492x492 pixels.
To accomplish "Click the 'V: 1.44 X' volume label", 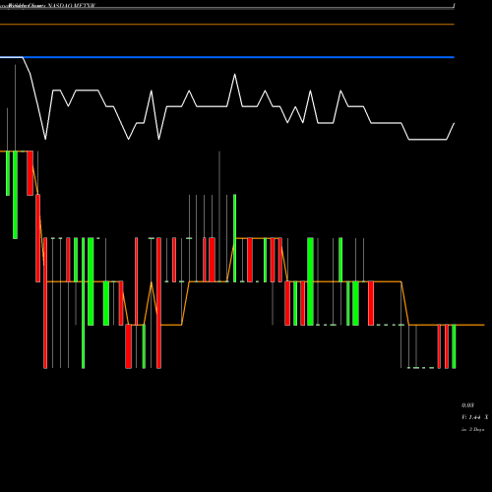I will [x=474, y=417].
